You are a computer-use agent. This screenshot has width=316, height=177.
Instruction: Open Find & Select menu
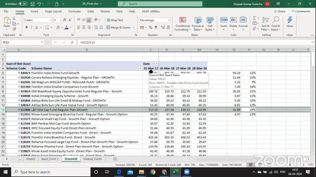(x=276, y=24)
